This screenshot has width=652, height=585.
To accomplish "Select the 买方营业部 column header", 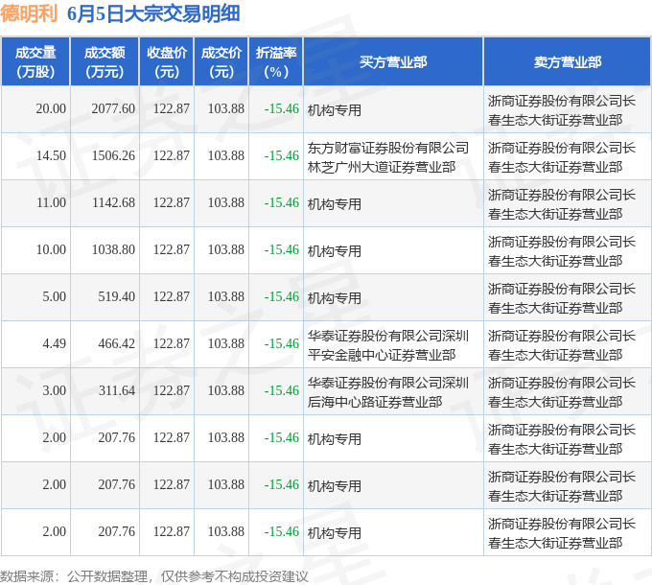I will click(393, 62).
